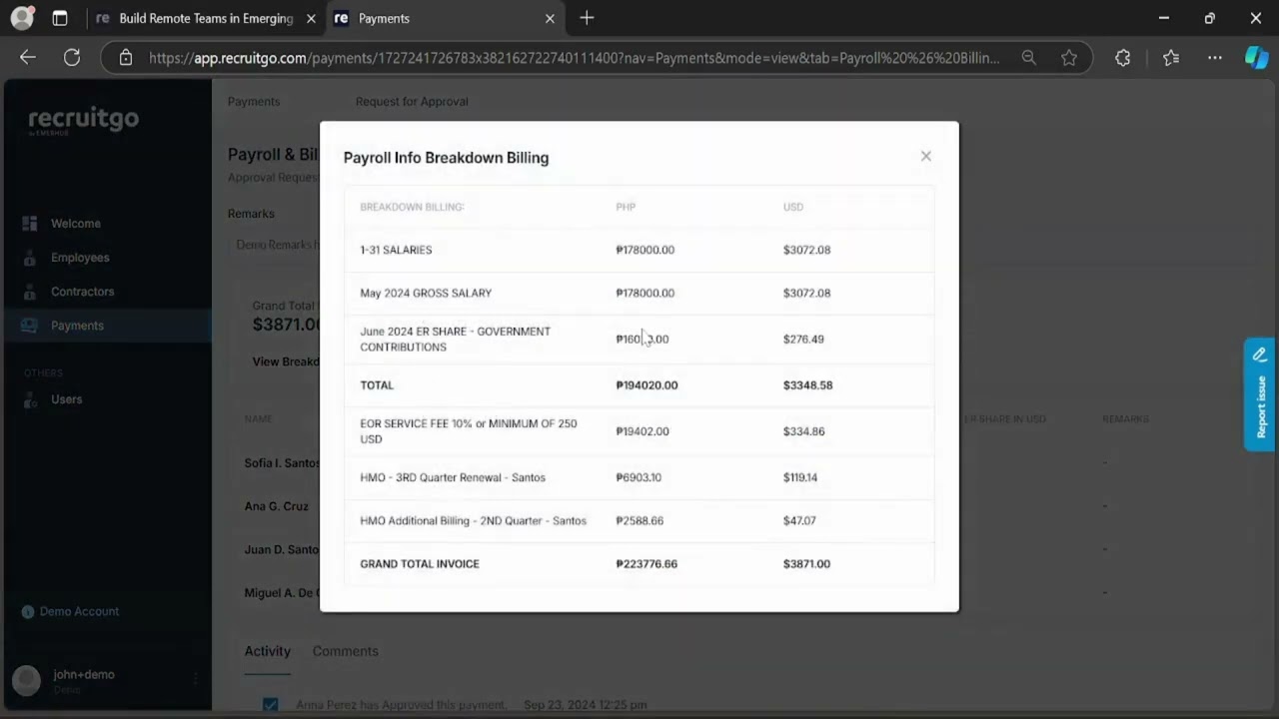The width and height of the screenshot is (1279, 719).
Task: Click the $3871.00 grand total in dialog
Action: point(806,564)
